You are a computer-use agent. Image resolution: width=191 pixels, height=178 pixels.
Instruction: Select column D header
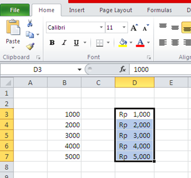[135, 82]
